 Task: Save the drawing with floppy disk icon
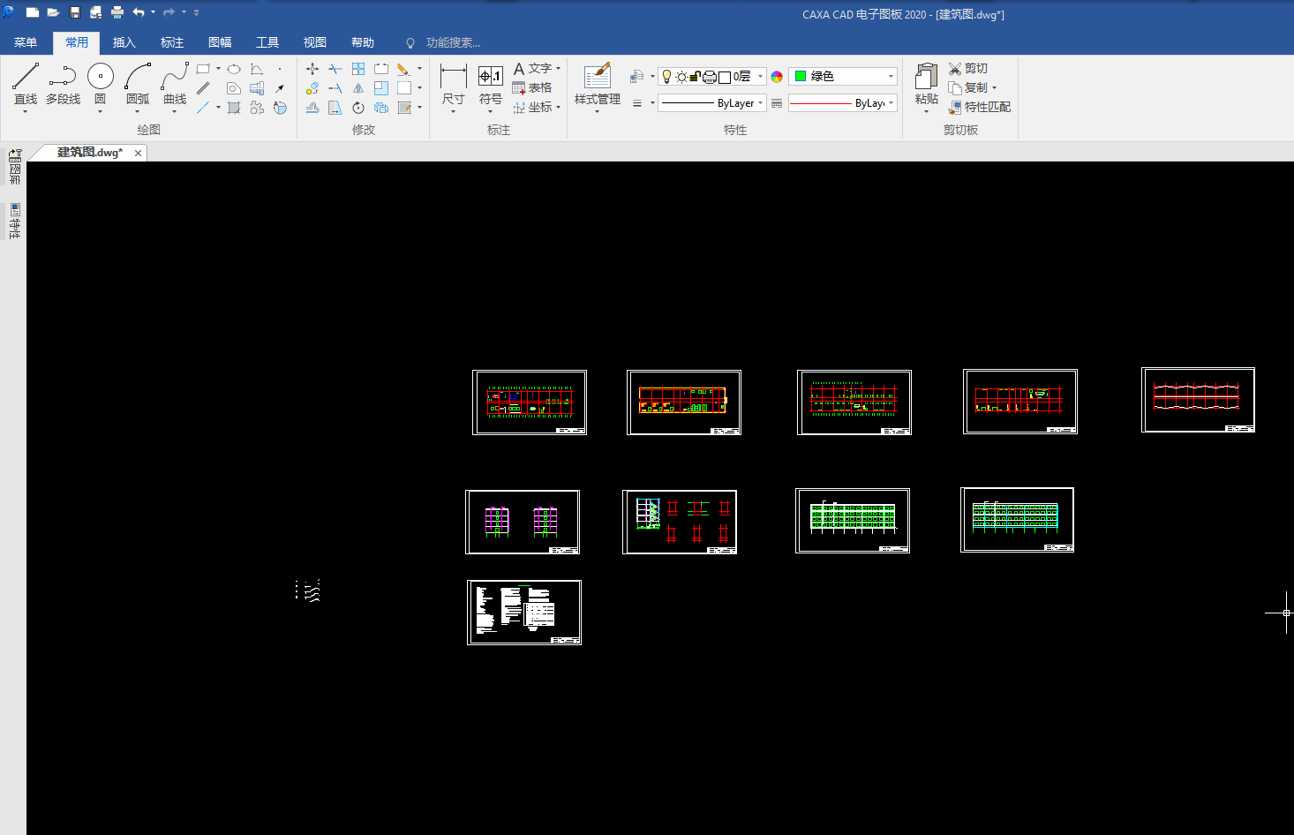click(75, 12)
